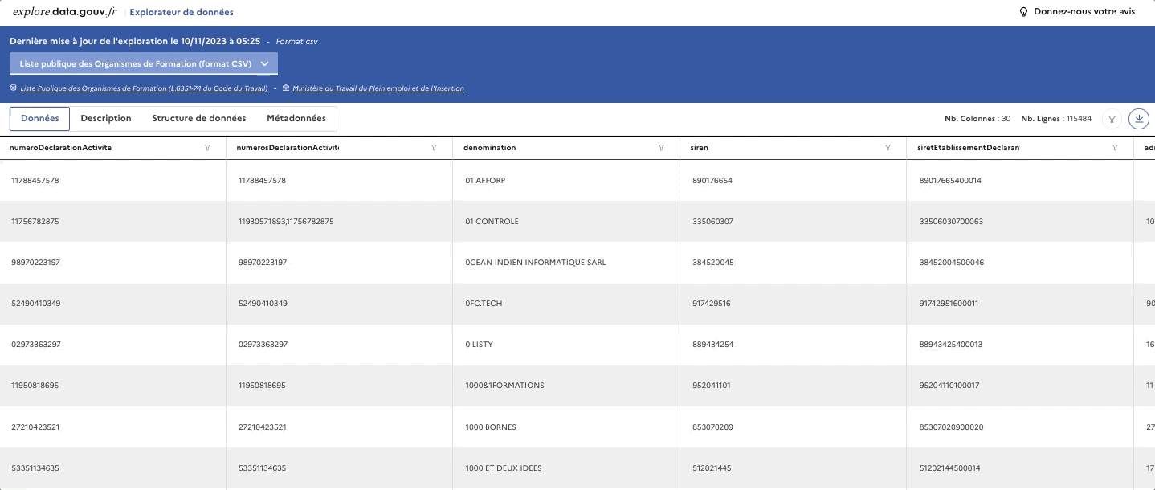The width and height of the screenshot is (1155, 490).
Task: Open the Structure de données tab
Action: coord(199,118)
